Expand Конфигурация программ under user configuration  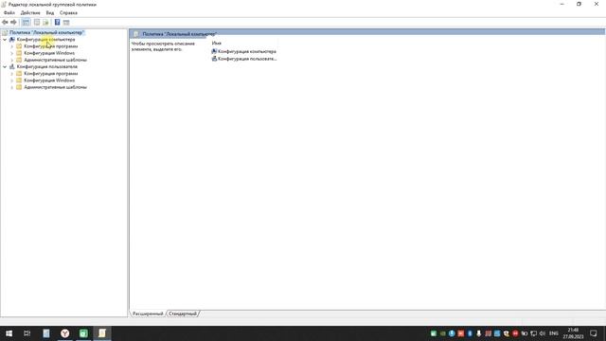click(11, 74)
